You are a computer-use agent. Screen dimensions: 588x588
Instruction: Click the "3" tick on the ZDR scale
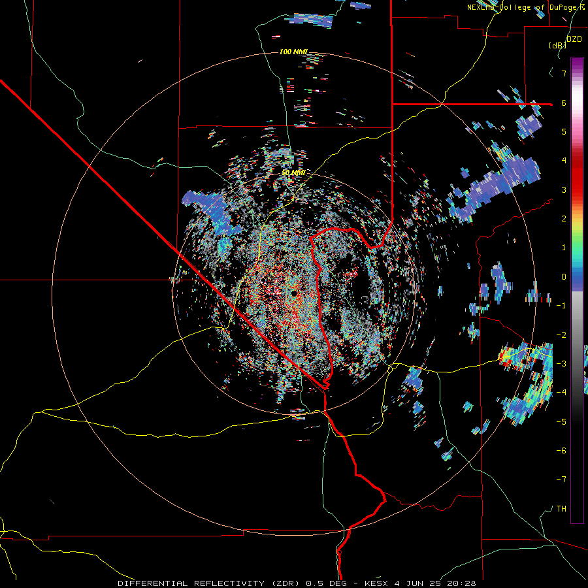point(564,189)
